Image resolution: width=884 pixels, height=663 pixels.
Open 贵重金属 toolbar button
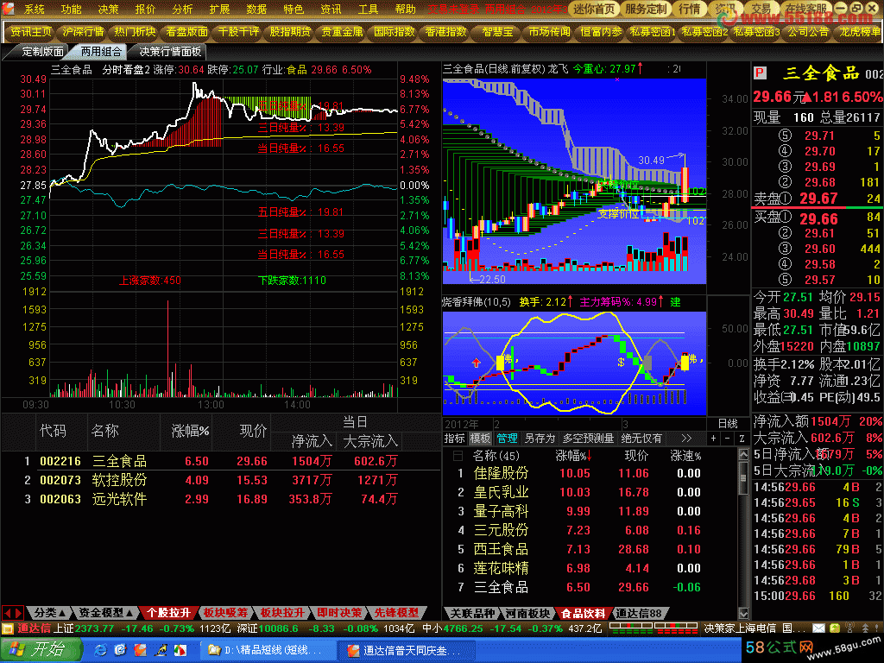point(342,32)
